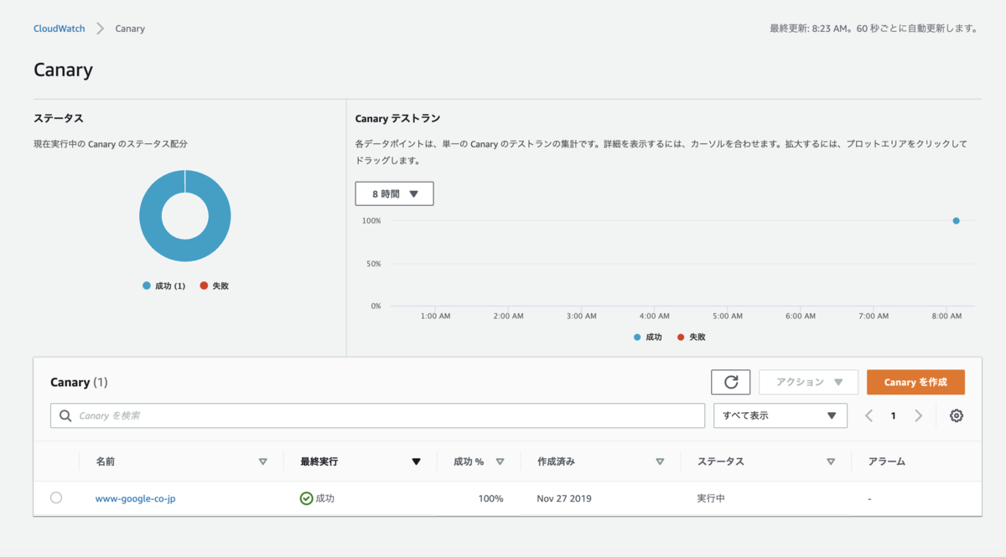Toggle the 成功 series in the Canary テストラン legend
This screenshot has width=1006, height=557.
click(636, 337)
